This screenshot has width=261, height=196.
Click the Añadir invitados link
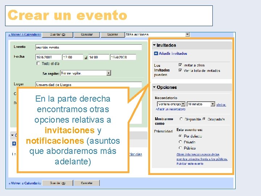(x=173, y=53)
